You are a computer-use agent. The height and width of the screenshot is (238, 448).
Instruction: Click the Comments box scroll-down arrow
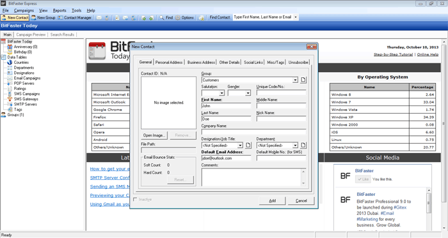click(x=303, y=183)
